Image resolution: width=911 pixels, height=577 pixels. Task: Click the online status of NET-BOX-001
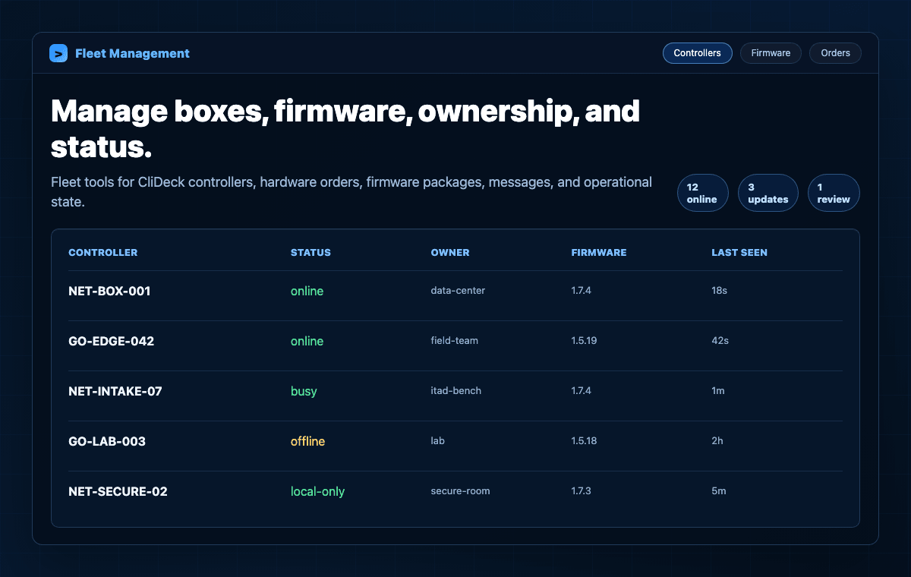point(307,291)
